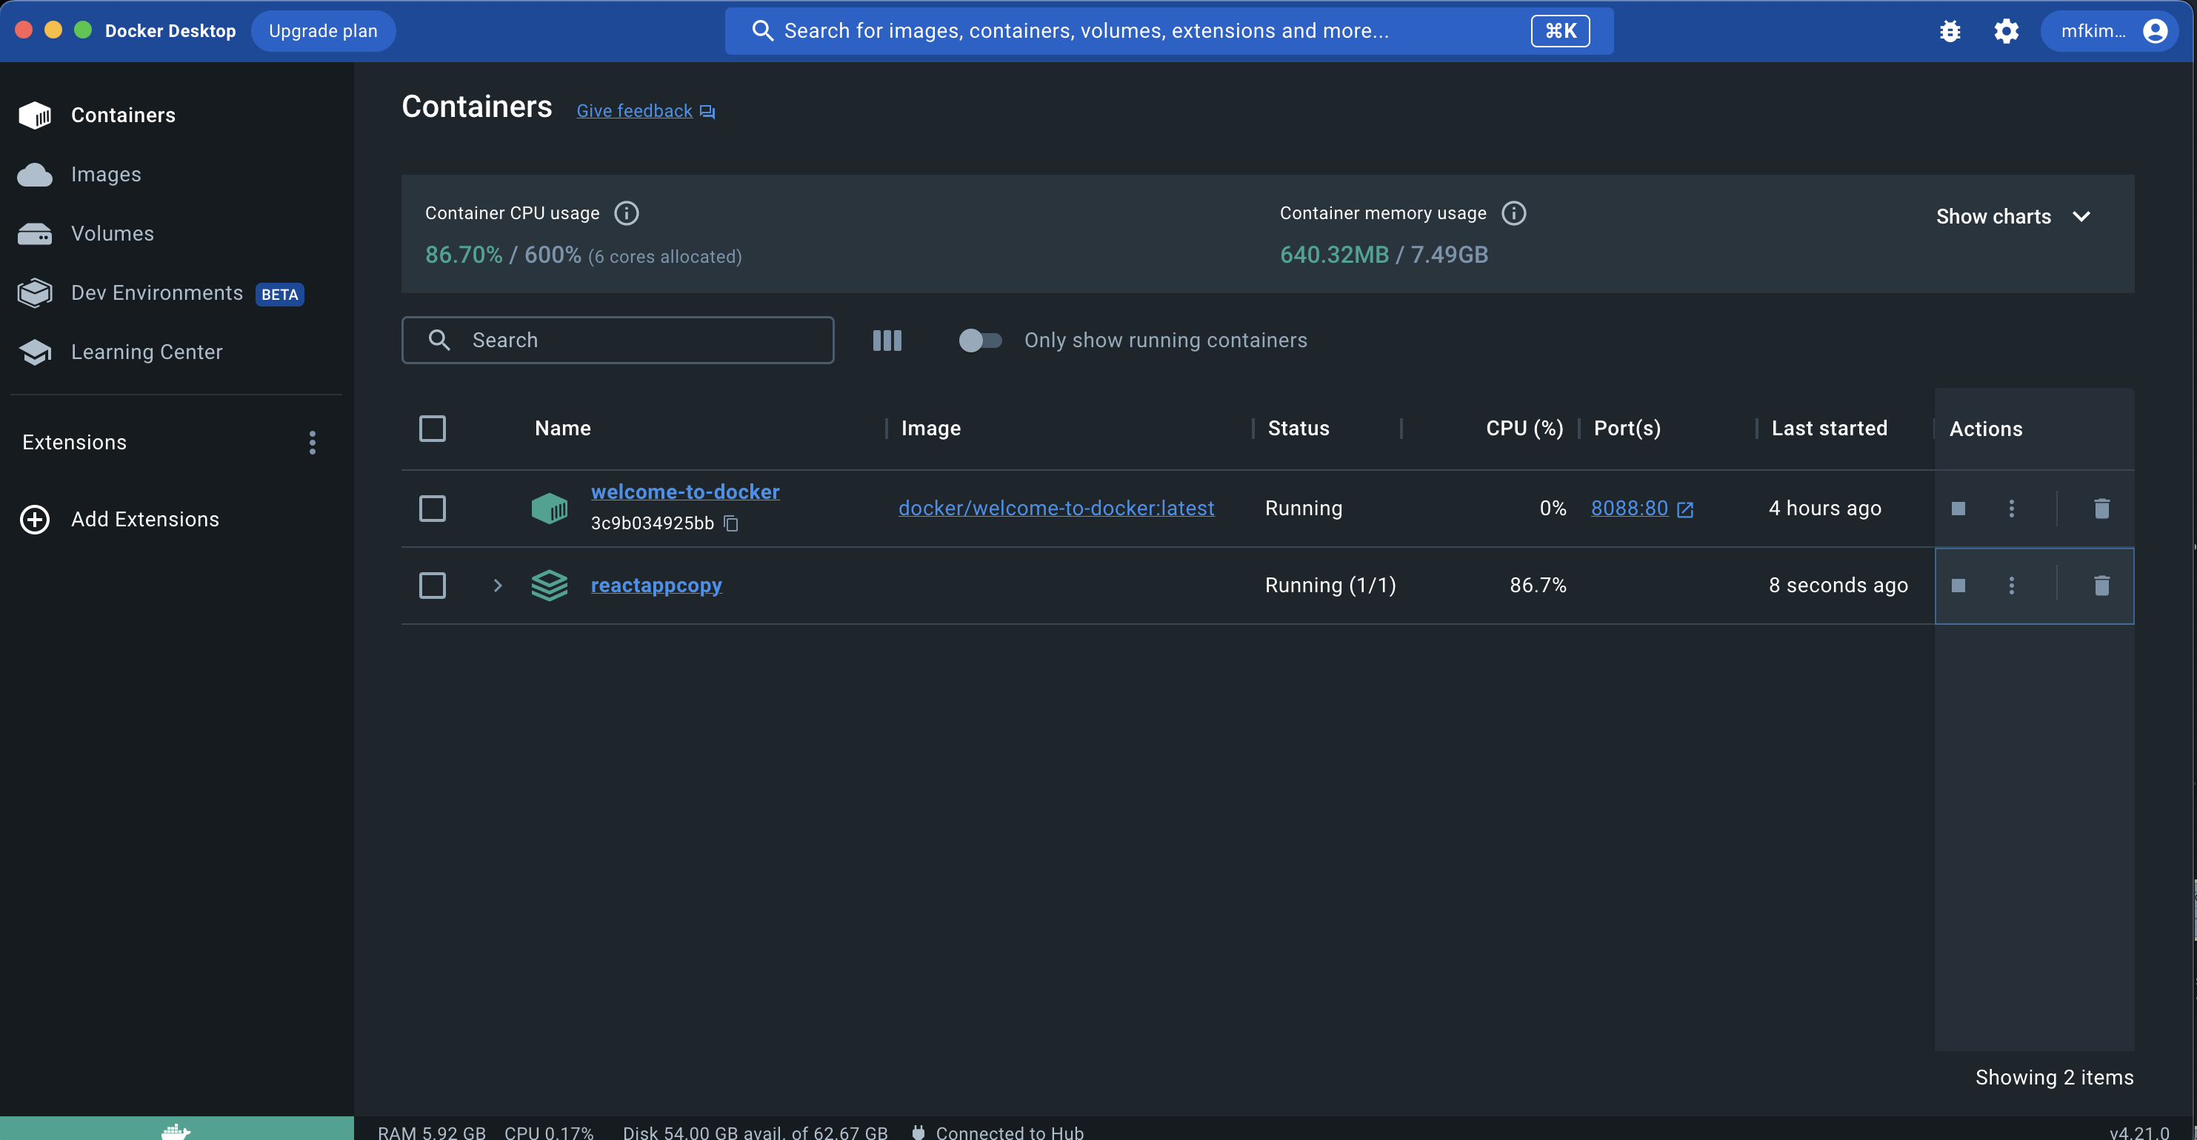Check the select-all containers checkbox
2197x1140 pixels.
[x=433, y=429]
